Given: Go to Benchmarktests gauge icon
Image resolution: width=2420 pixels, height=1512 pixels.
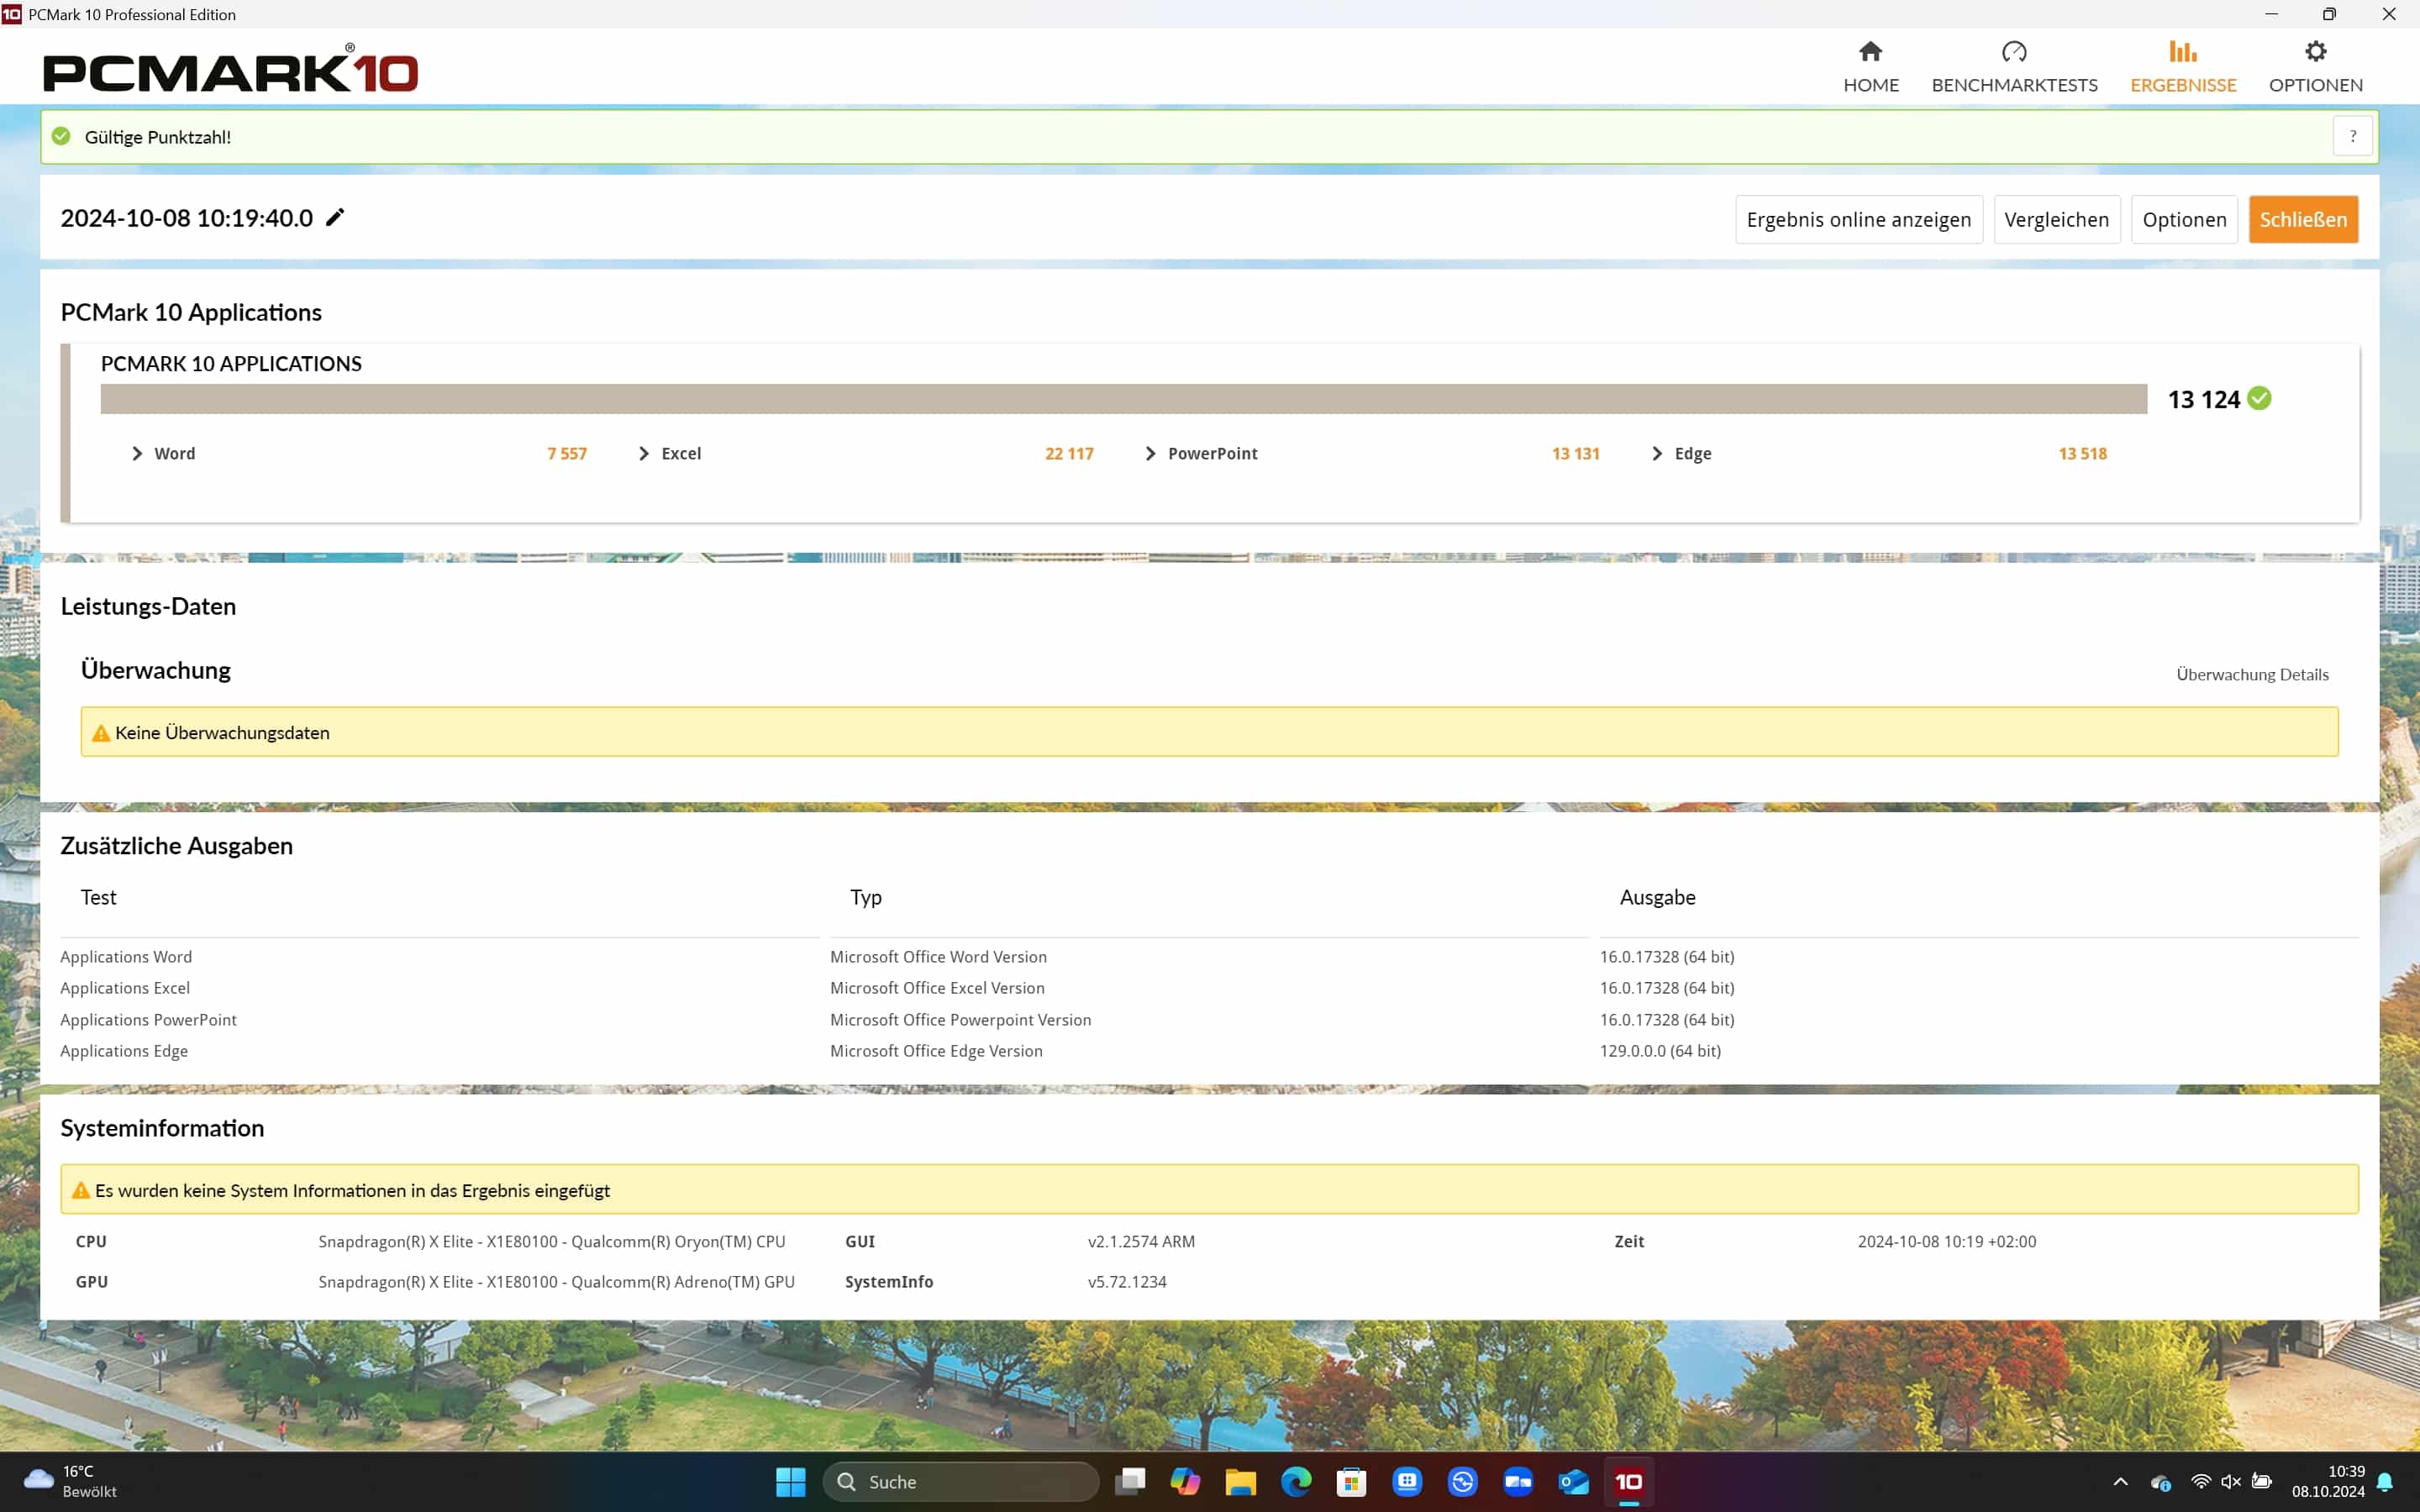Looking at the screenshot, I should [2014, 52].
